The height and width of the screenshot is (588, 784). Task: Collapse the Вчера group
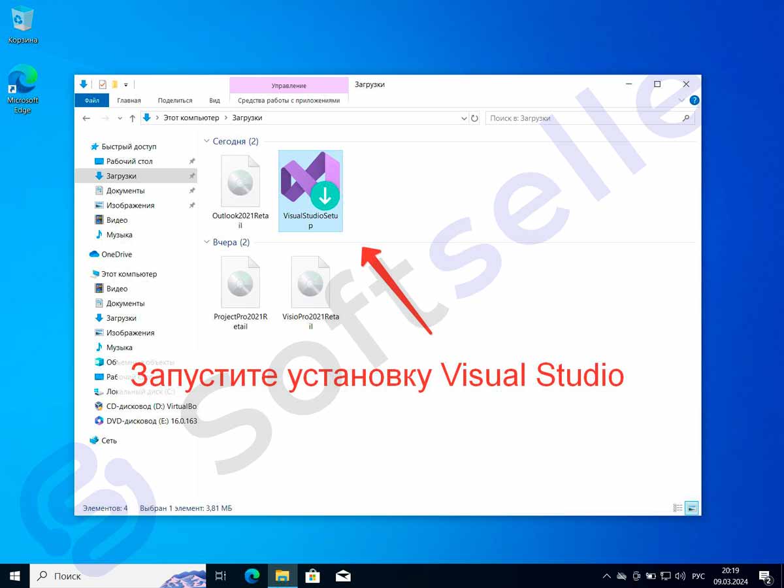[x=206, y=242]
